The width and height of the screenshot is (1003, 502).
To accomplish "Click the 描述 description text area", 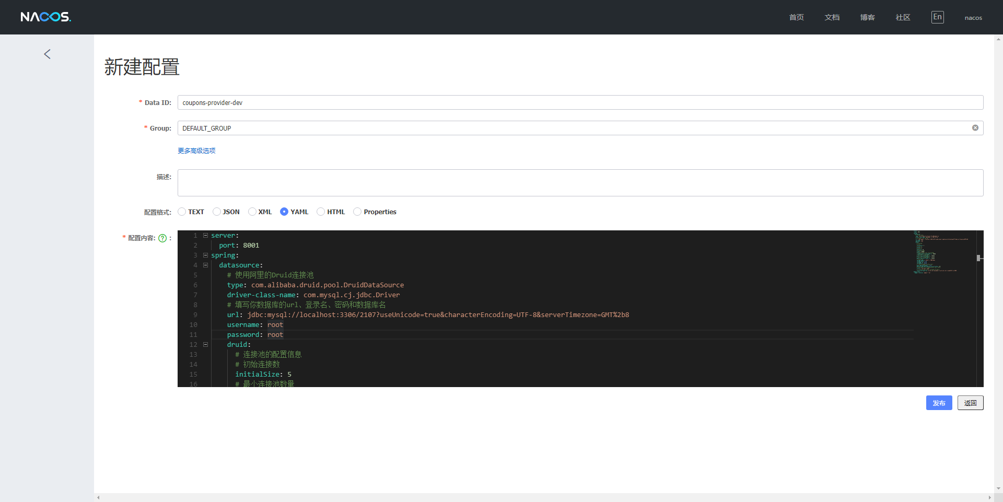I will pyautogui.click(x=580, y=183).
